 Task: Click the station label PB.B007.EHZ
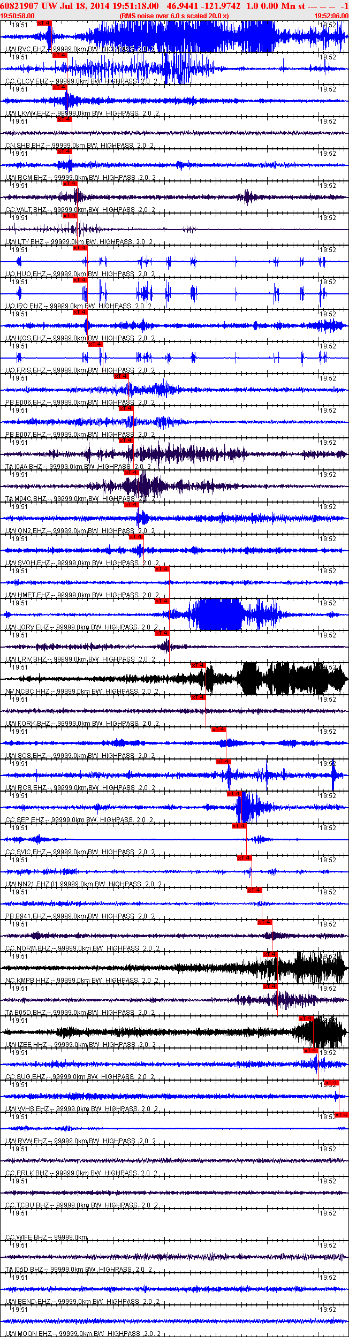tap(26, 435)
